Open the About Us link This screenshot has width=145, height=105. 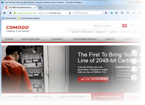75,32
